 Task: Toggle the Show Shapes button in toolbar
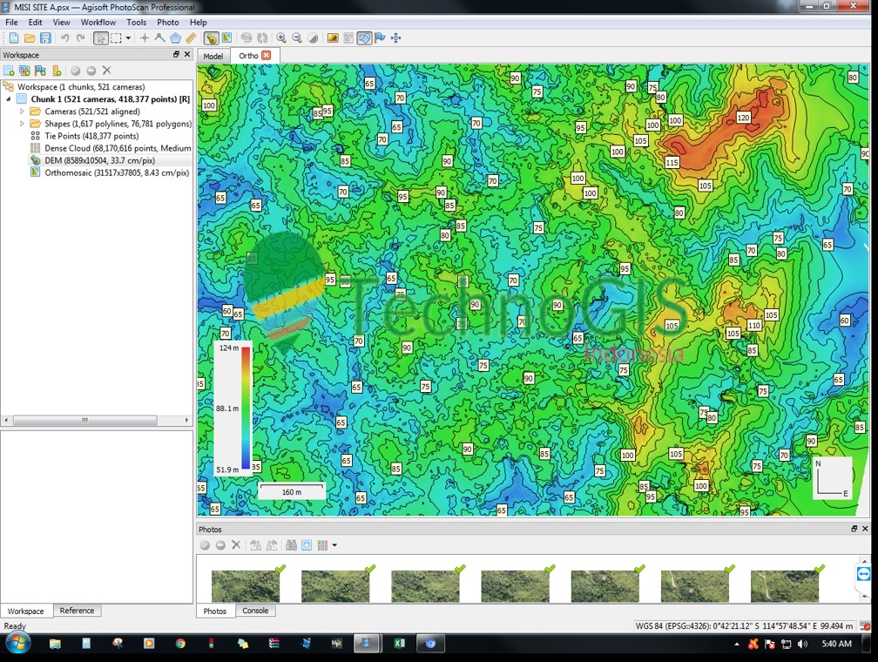pos(364,38)
